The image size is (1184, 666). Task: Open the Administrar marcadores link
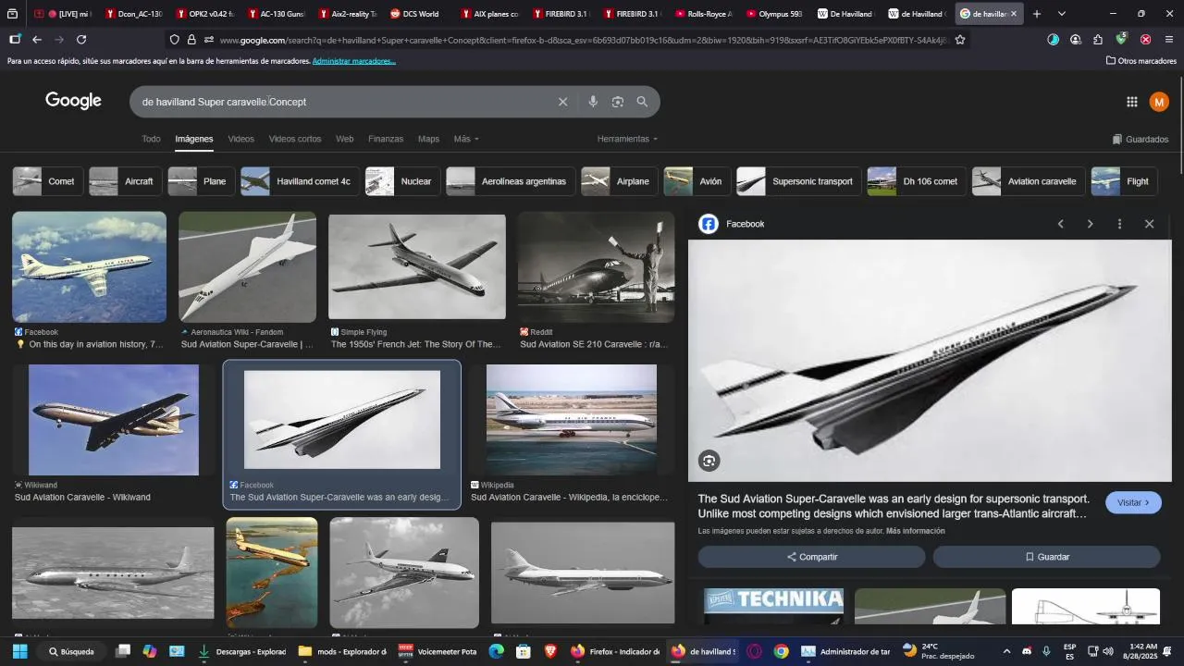coord(354,61)
